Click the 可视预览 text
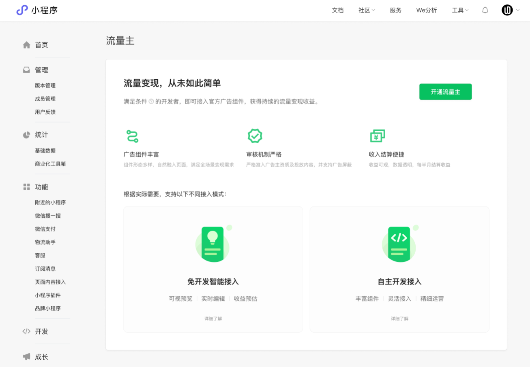Image resolution: width=530 pixels, height=367 pixels. [x=180, y=299]
